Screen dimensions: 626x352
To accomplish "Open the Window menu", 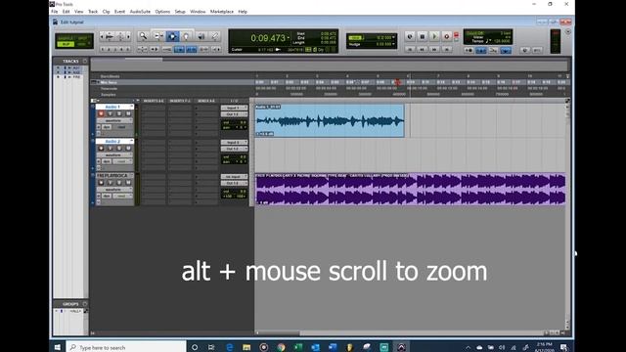I will [x=198, y=12].
